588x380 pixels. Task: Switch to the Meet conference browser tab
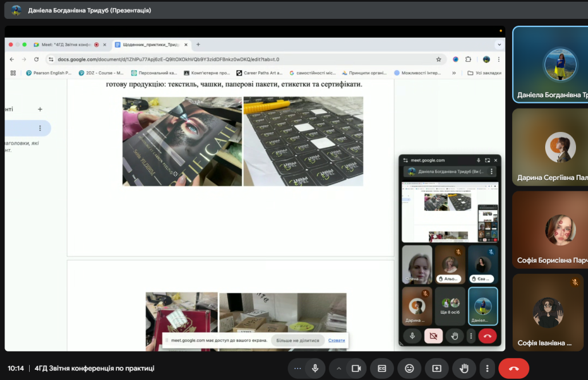66,45
